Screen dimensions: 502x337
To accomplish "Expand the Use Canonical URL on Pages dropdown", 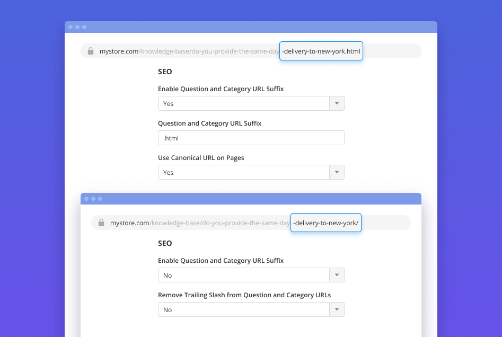I will pyautogui.click(x=251, y=172).
